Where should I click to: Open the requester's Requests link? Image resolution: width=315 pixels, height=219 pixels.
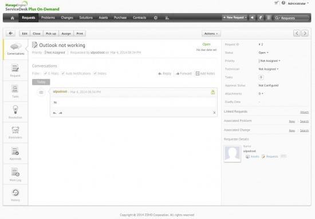[x=270, y=157]
